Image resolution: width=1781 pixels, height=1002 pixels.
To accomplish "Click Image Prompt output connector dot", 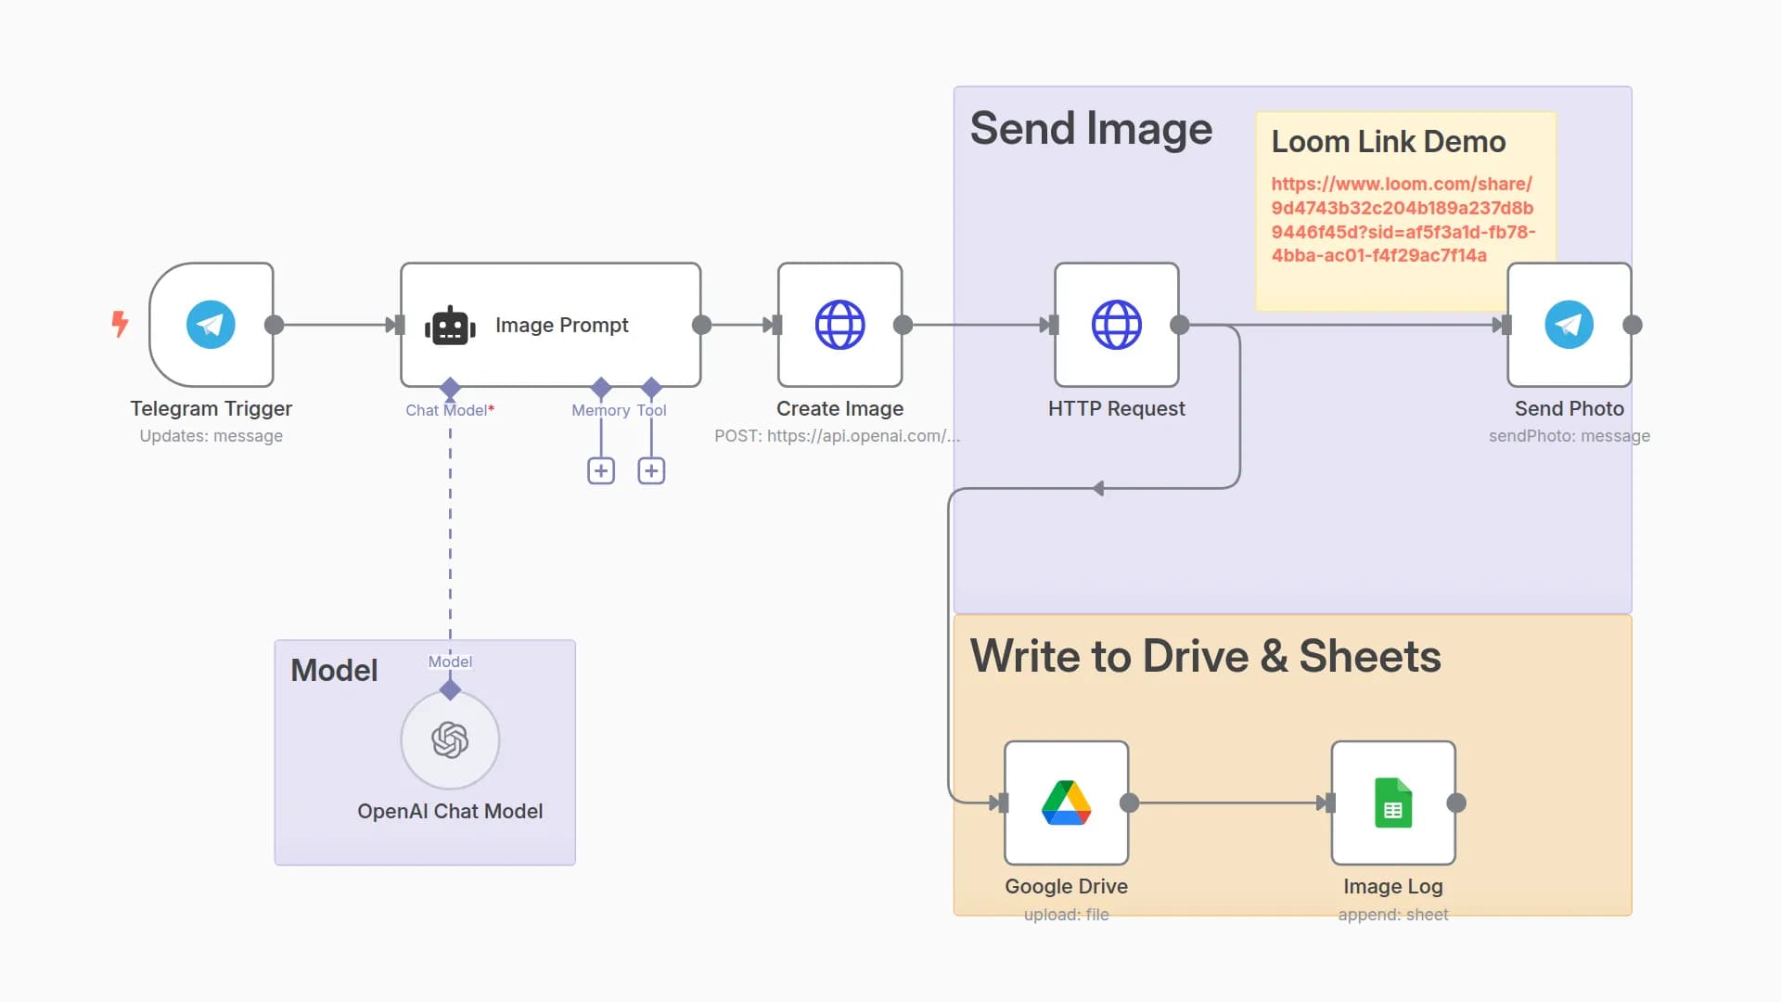I will [702, 325].
